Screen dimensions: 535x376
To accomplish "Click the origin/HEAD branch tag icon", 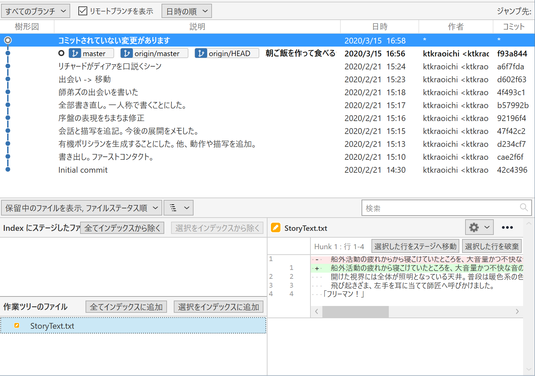I will (x=201, y=53).
